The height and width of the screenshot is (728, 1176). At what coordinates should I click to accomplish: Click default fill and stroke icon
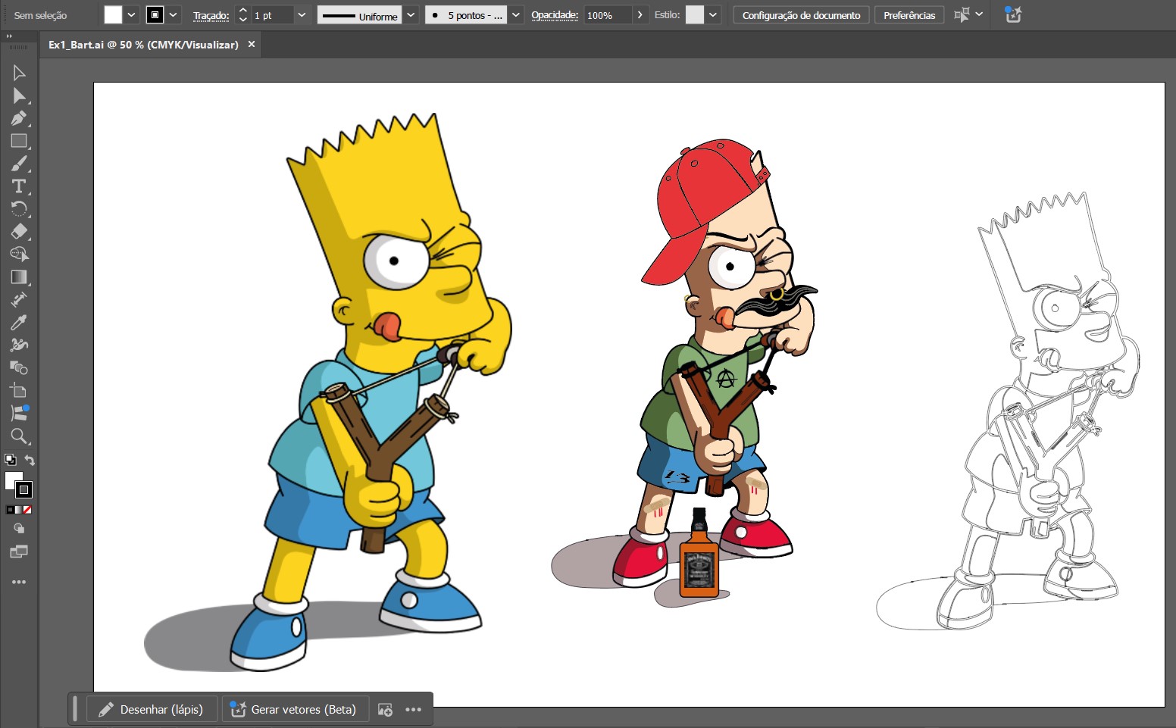coord(10,460)
